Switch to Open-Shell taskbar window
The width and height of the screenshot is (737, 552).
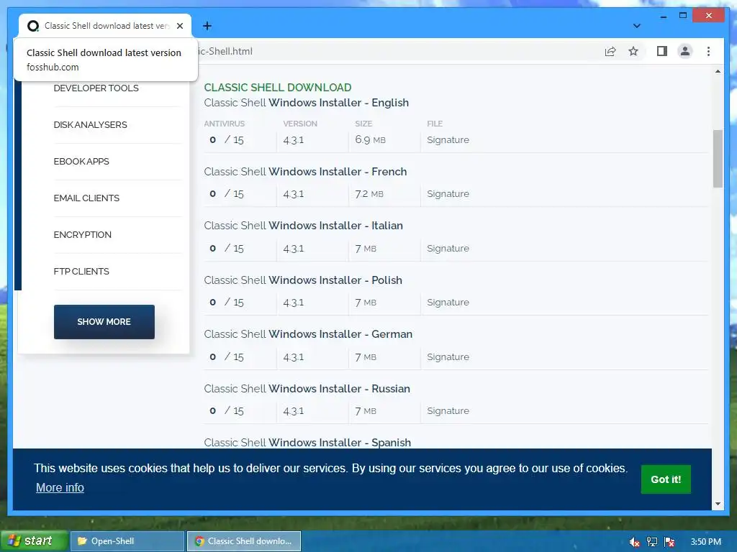[x=127, y=541]
